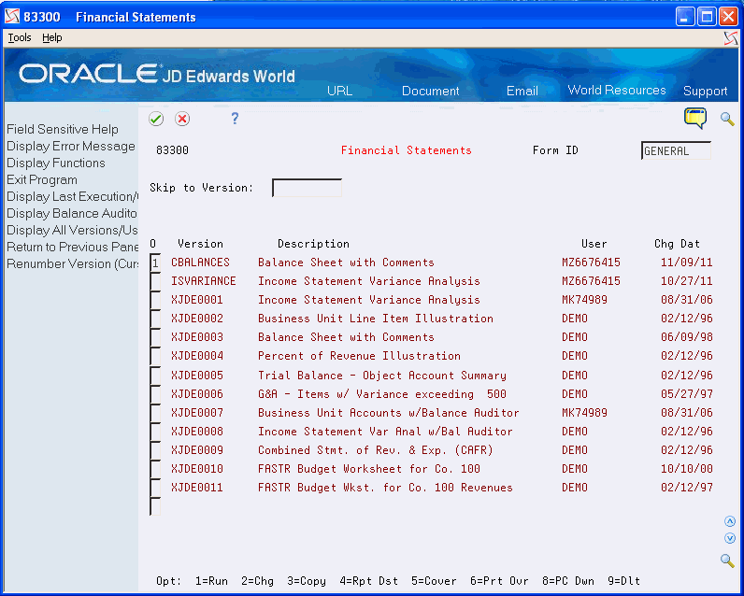Viewport: 744px width, 596px height.
Task: Click the JD Edwards icon in the menu bar
Action: pos(731,38)
